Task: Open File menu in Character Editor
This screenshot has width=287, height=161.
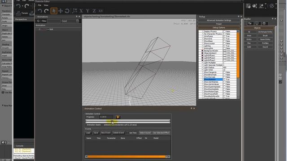Action: click(39, 5)
